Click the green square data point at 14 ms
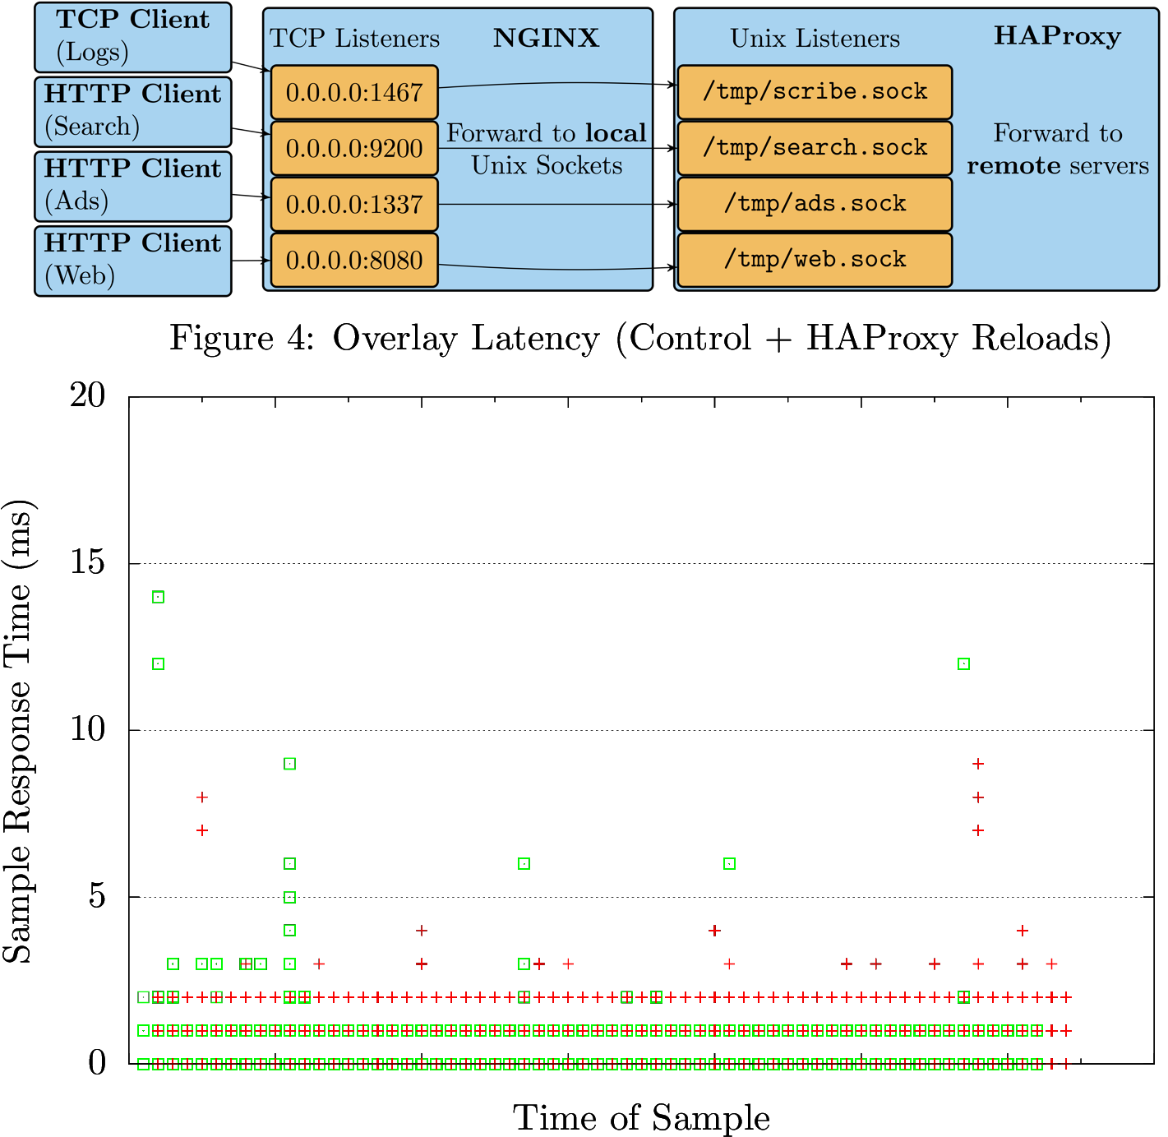 tap(159, 597)
